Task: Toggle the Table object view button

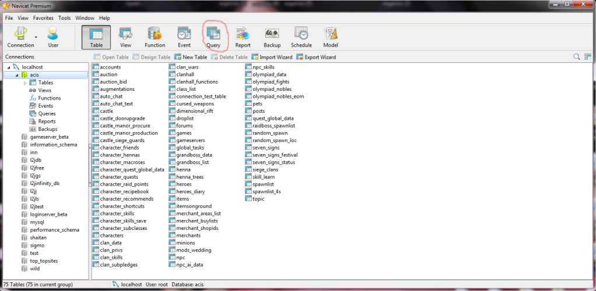Action: click(96, 36)
